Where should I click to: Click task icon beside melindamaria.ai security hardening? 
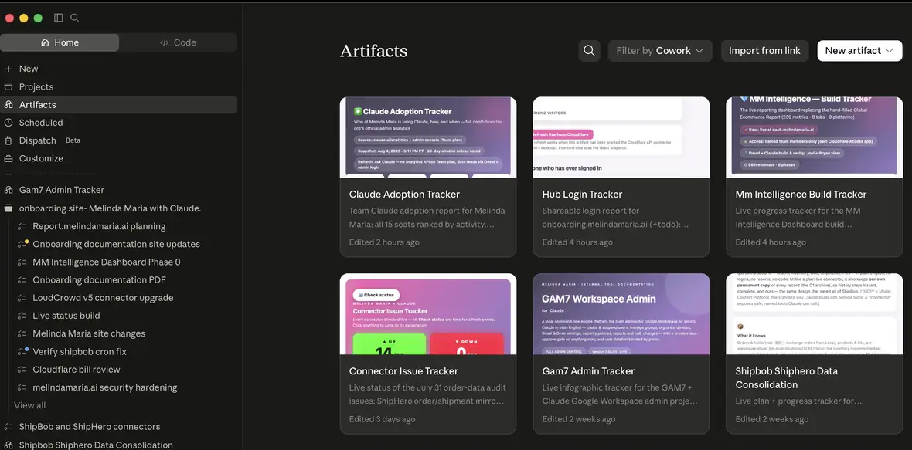click(22, 388)
